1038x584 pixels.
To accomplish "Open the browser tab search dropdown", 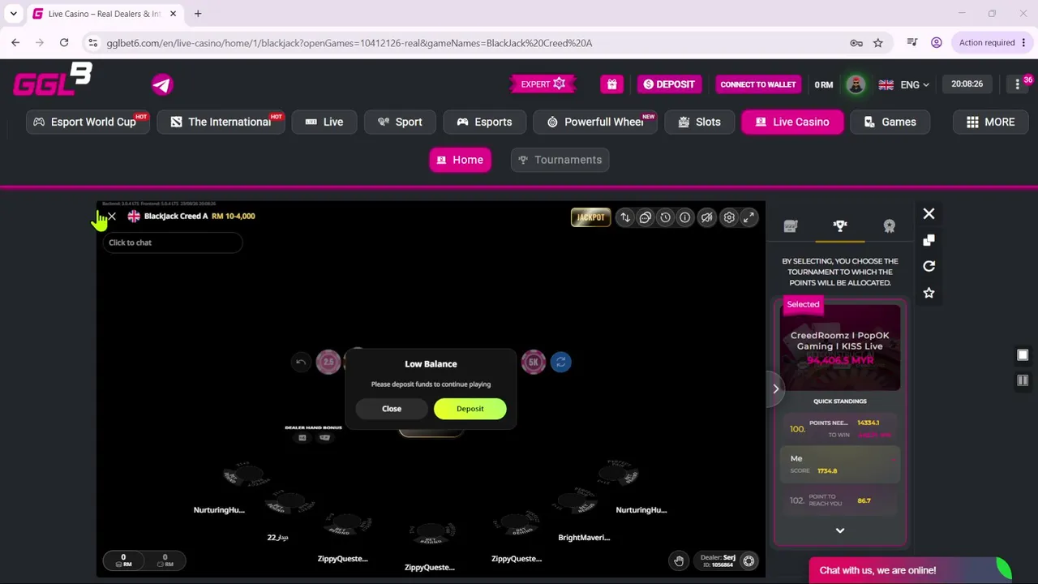I will click(x=14, y=14).
